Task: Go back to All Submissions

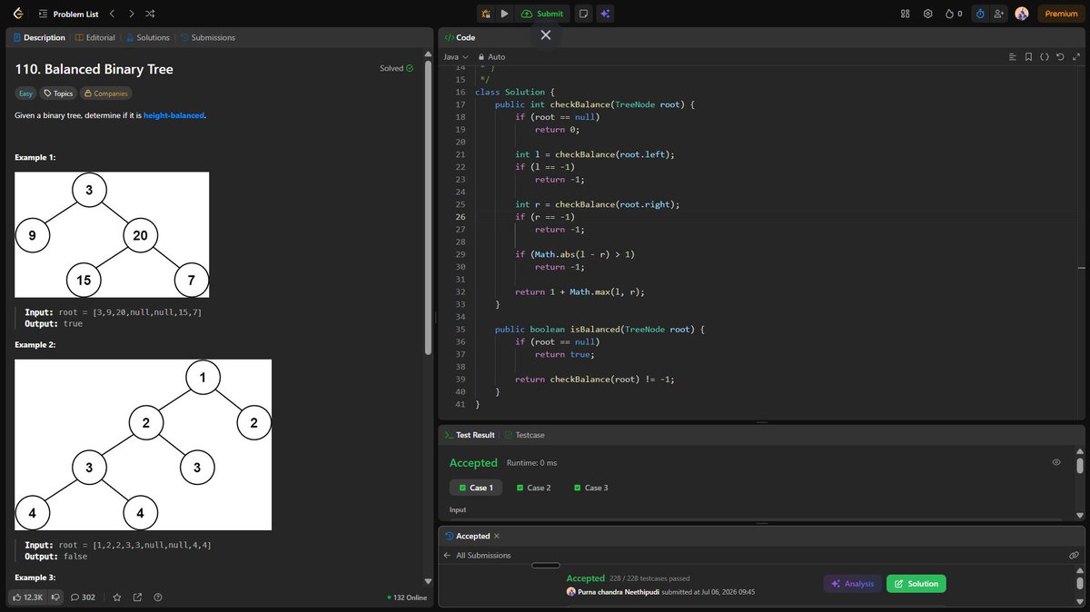Action: 477,555
